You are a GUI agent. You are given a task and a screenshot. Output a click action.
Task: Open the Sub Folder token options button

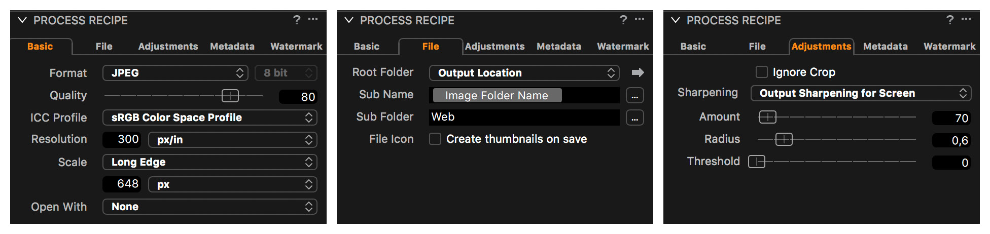point(634,118)
